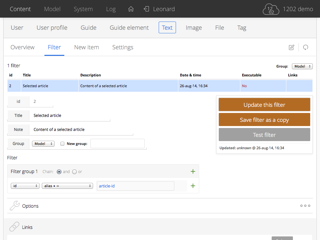
Task: Click Update this filter button
Action: pos(264,105)
